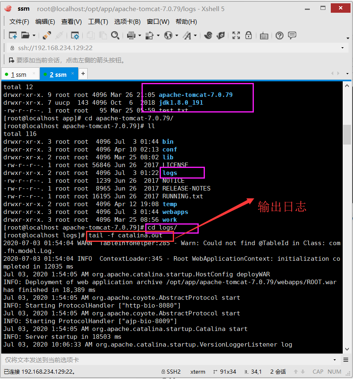Expand the font selector dropdown arrow

pyautogui.click(x=195, y=35)
